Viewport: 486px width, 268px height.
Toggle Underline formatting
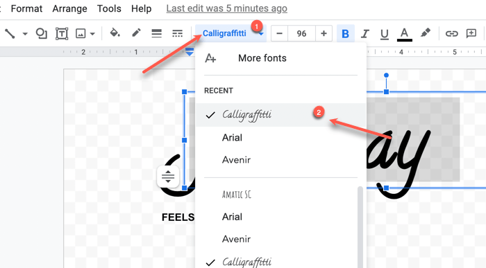pos(385,34)
